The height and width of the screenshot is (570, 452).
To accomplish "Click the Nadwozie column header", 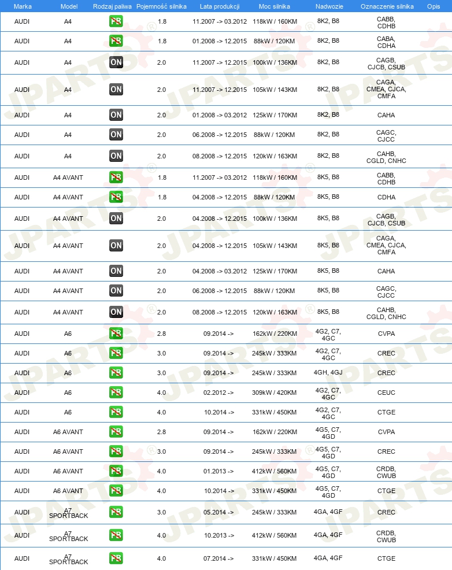I will [x=329, y=6].
